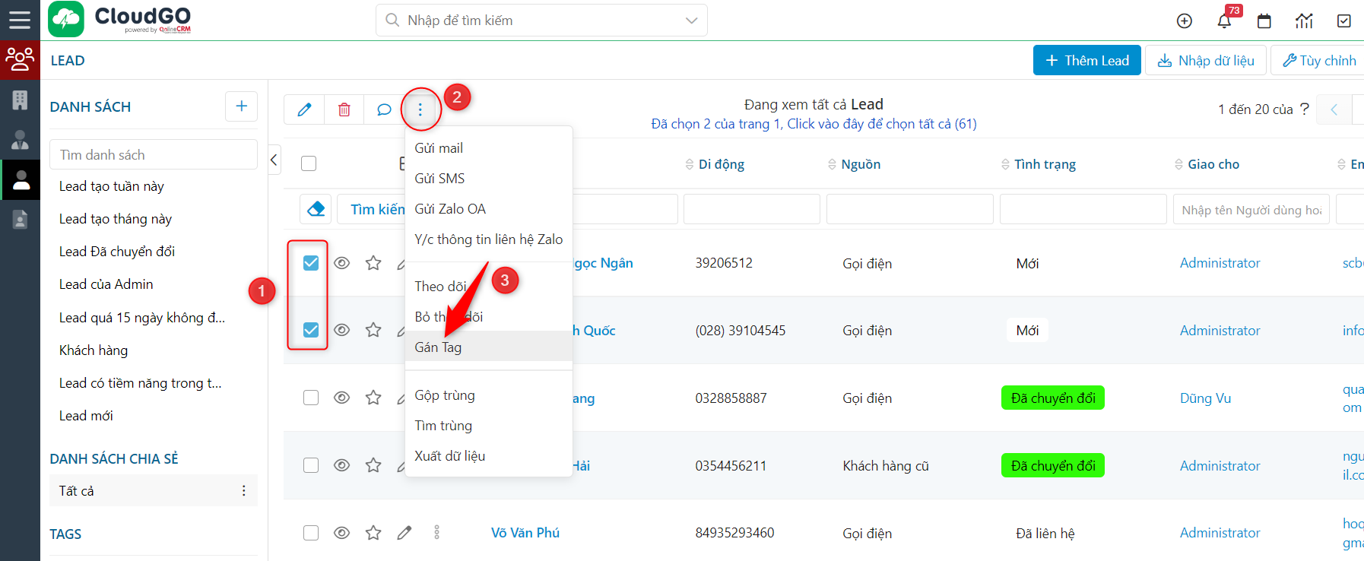Open the hamburger main menu

click(20, 20)
